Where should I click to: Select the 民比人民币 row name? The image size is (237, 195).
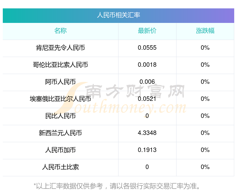(x=61, y=116)
